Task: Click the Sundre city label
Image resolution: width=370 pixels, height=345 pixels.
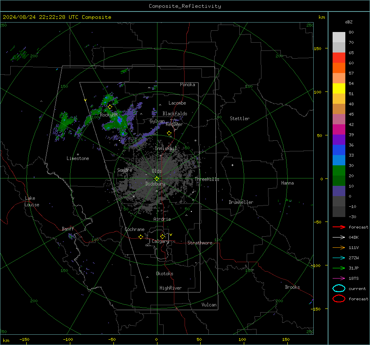Action: pyautogui.click(x=125, y=170)
